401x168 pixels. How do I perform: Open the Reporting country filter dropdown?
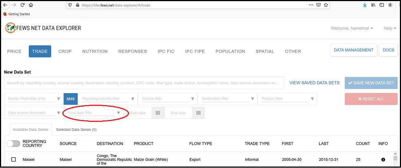pyautogui.click(x=133, y=99)
